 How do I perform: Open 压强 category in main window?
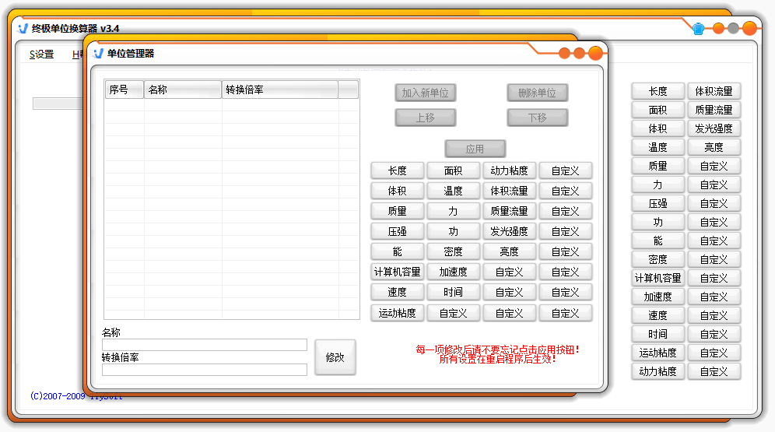[658, 203]
